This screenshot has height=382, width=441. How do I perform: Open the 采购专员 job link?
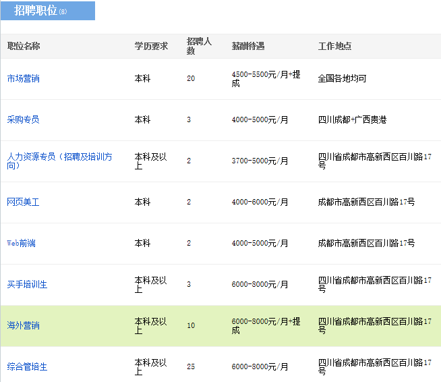pyautogui.click(x=23, y=119)
